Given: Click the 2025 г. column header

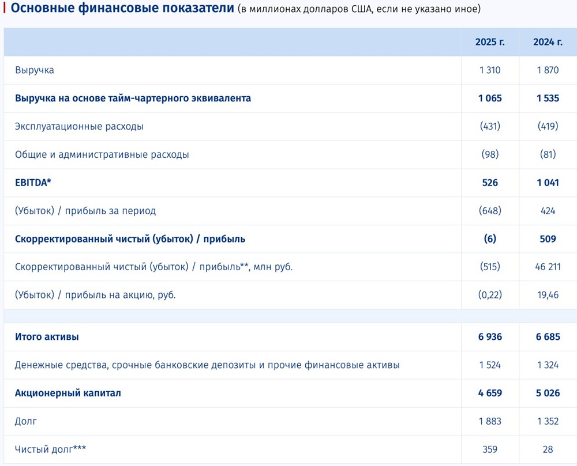Looking at the screenshot, I should pyautogui.click(x=490, y=41).
